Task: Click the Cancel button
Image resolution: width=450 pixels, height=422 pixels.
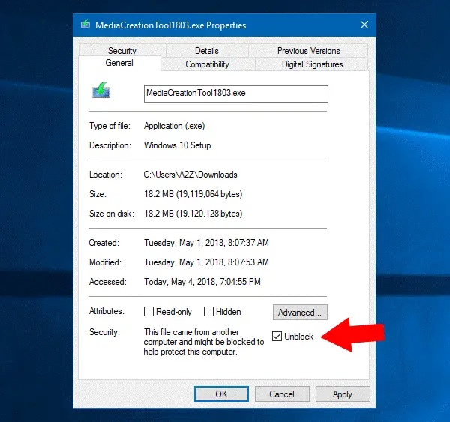Action: coord(282,394)
